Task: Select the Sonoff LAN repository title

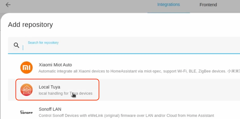Action: point(50,109)
